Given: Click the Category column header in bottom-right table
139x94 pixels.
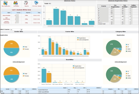Looking at the screenshot, I should [x=110, y=89].
